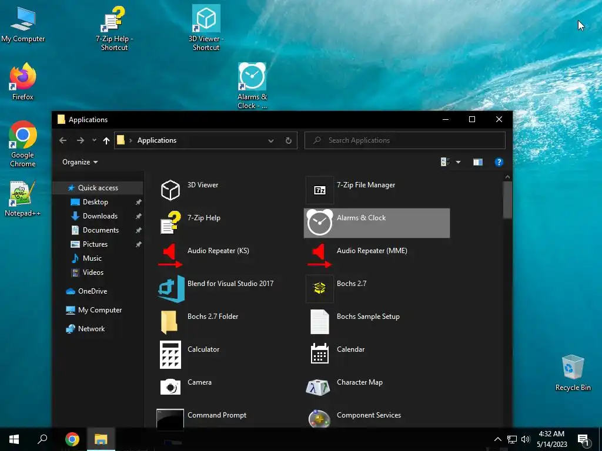
Task: Open Network in the navigation pane
Action: click(x=91, y=329)
